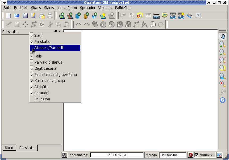Viewport: 229px width, 160px height.
Task: Click Save Project As floppy-with-pencil icon
Action: coord(33,15)
